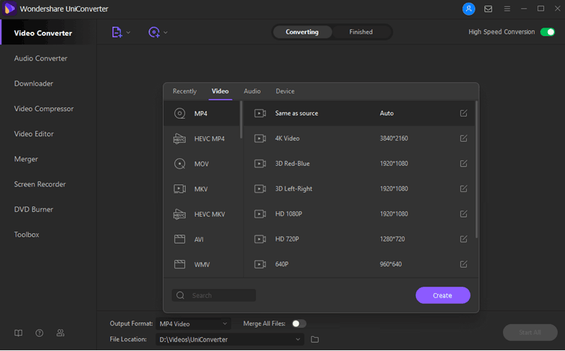The image size is (565, 351).
Task: Select 3D Red-Blue resolution
Action: 394,164
